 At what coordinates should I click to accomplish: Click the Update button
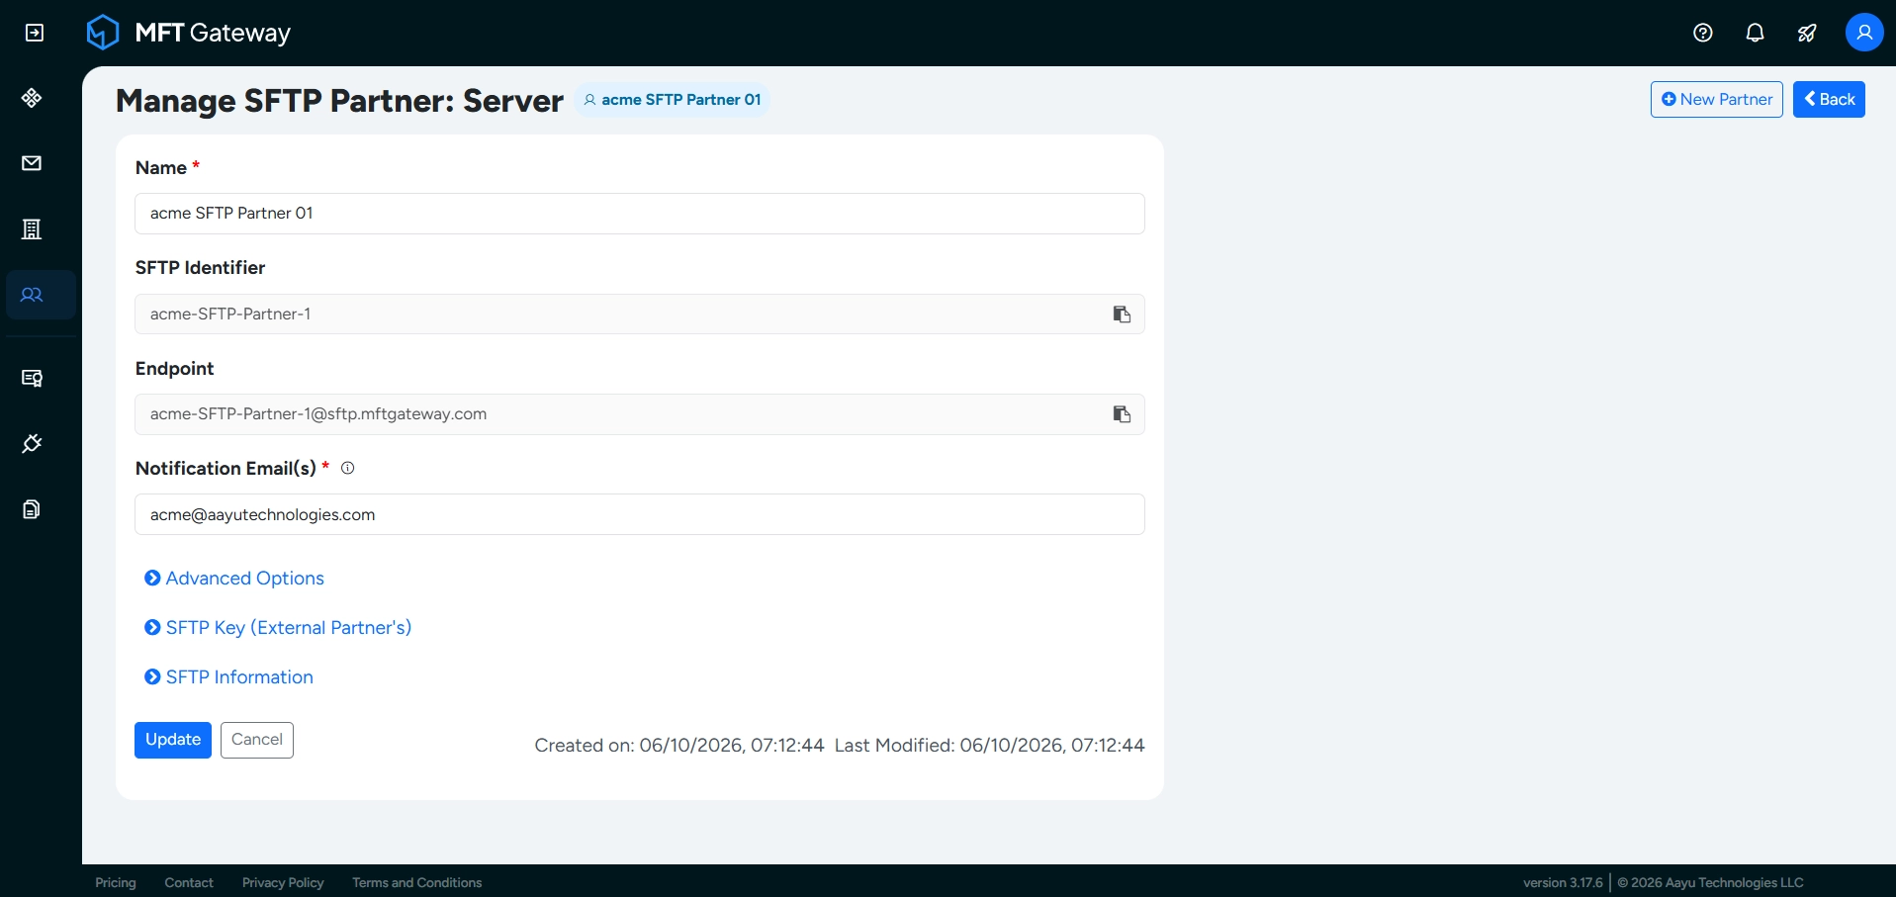point(173,740)
